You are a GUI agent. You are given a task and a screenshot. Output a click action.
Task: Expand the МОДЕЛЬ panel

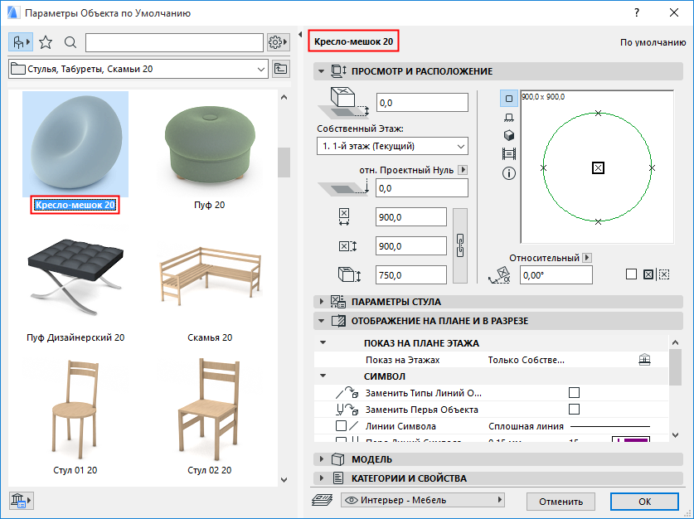322,459
